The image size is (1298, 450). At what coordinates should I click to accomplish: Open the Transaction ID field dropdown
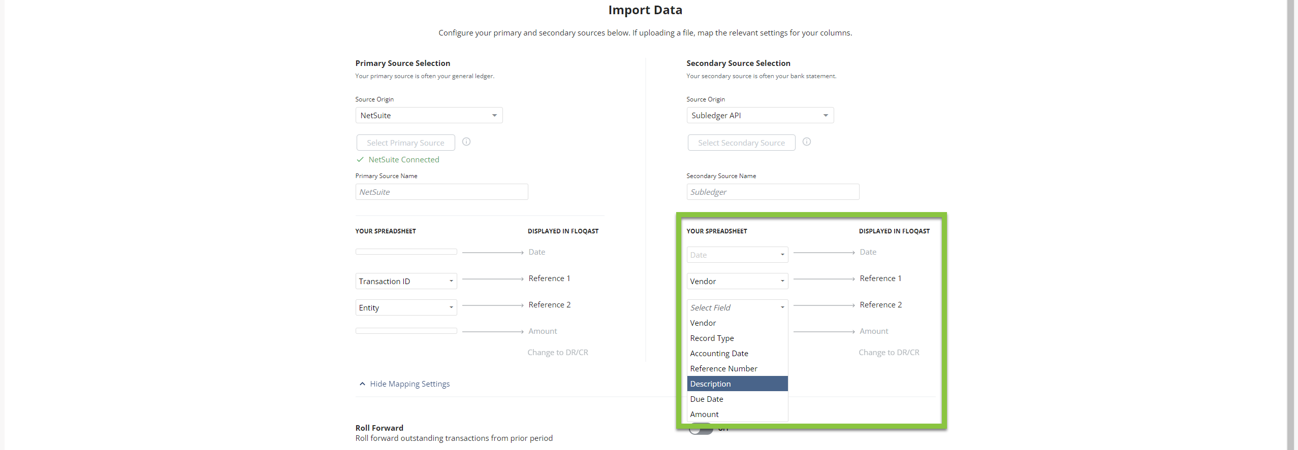pos(405,282)
